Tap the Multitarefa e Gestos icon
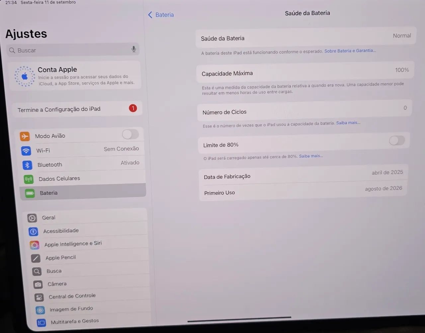 point(42,322)
